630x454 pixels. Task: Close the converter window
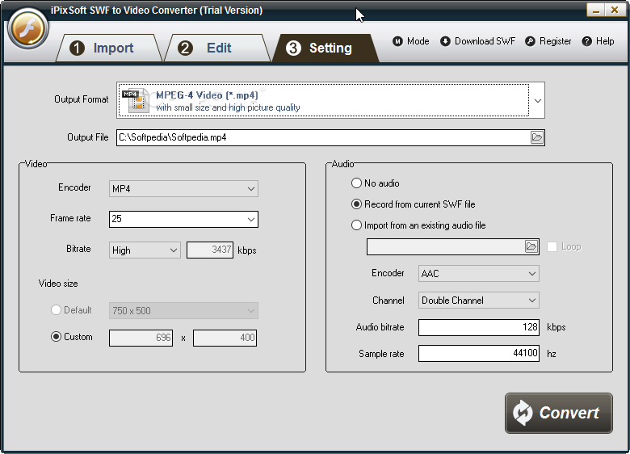click(x=615, y=10)
